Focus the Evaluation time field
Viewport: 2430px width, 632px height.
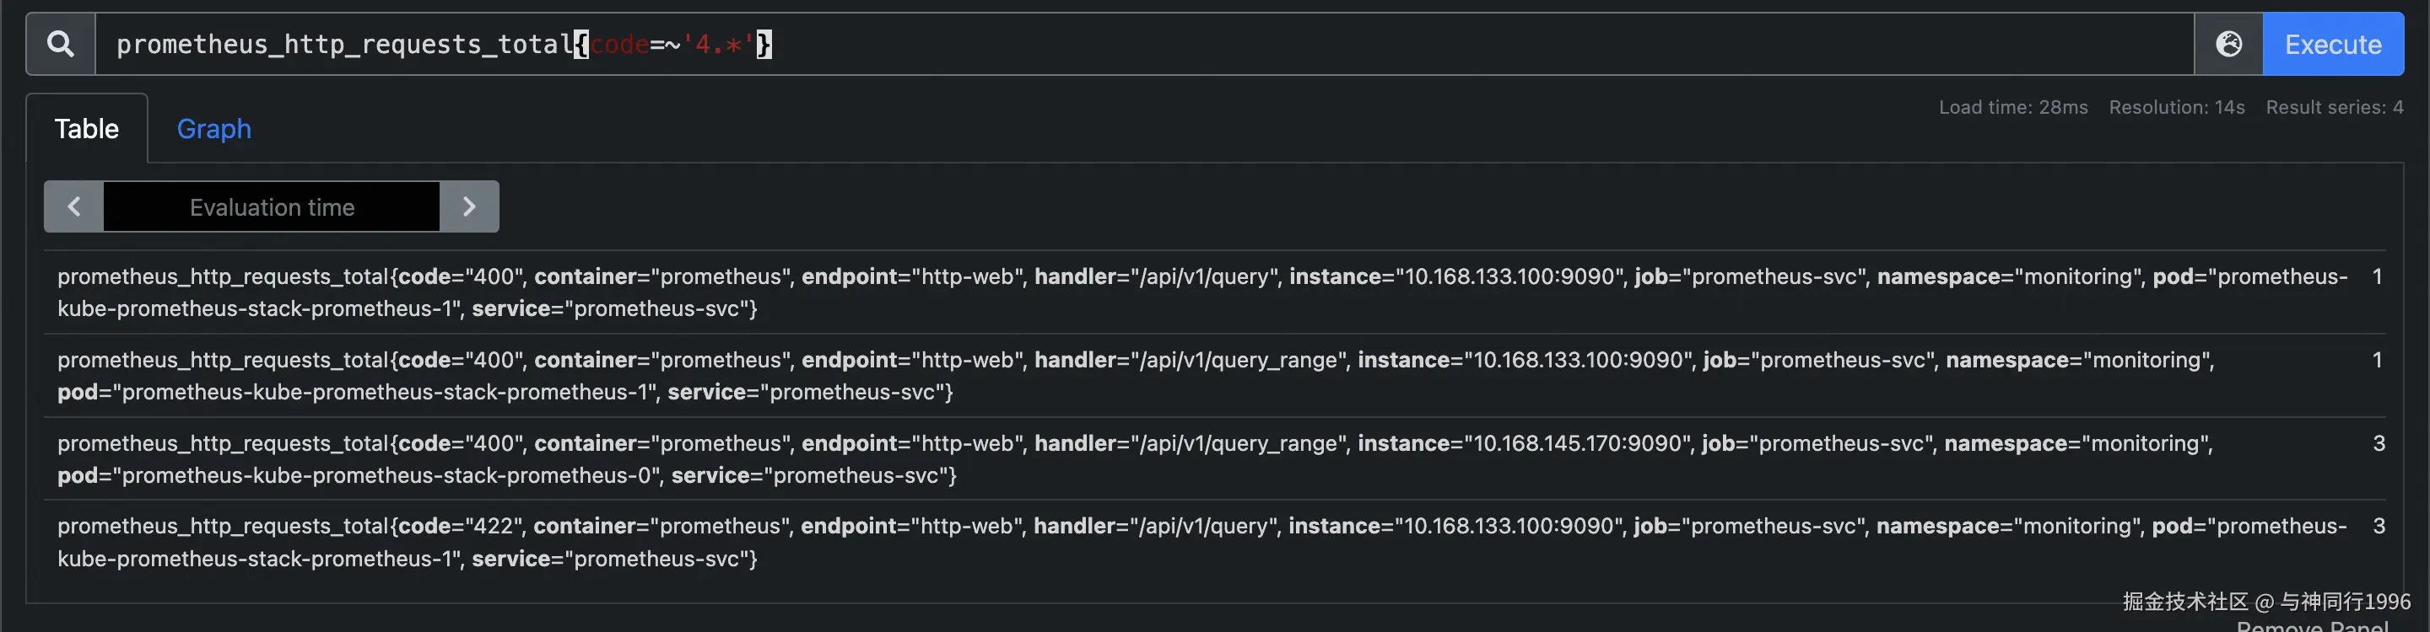pos(272,207)
